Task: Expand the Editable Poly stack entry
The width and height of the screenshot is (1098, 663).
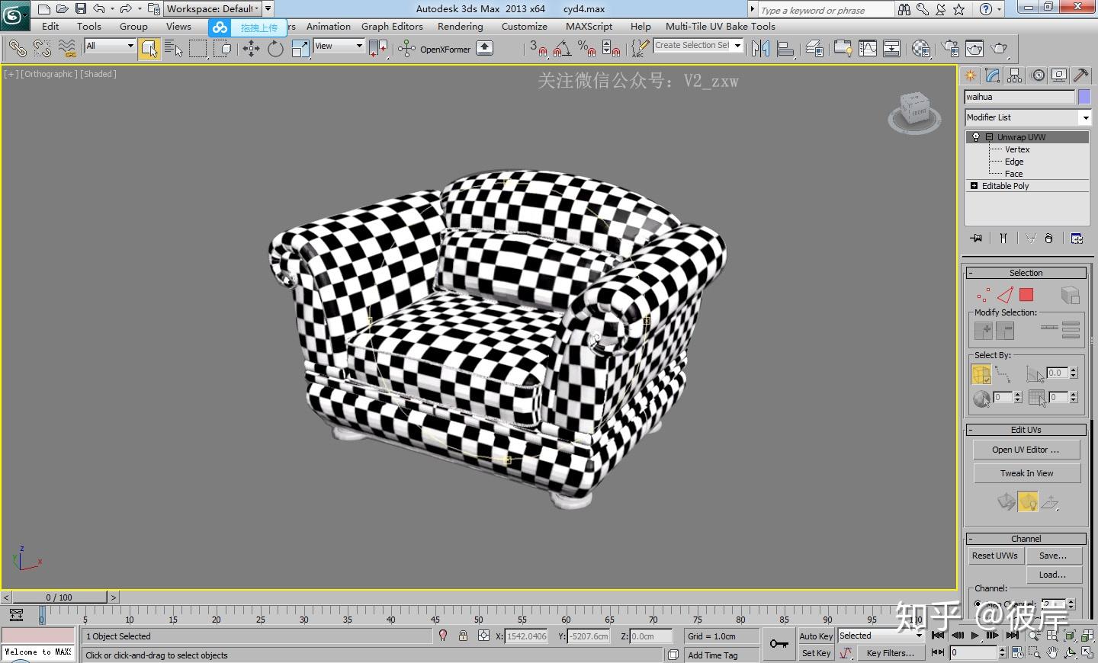Action: [x=974, y=186]
